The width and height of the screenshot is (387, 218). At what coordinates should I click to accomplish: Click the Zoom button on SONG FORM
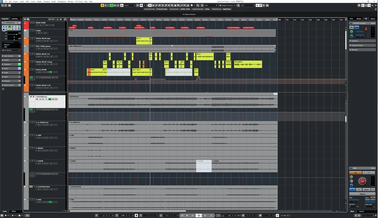point(51,25)
